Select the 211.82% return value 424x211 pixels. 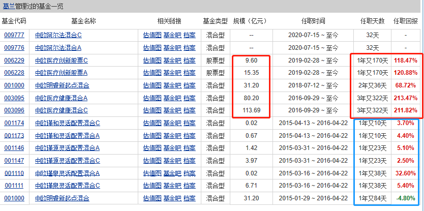pyautogui.click(x=405, y=110)
